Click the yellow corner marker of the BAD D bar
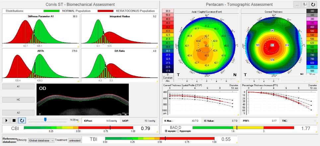320x146 pixels. pyautogui.click(x=316, y=132)
